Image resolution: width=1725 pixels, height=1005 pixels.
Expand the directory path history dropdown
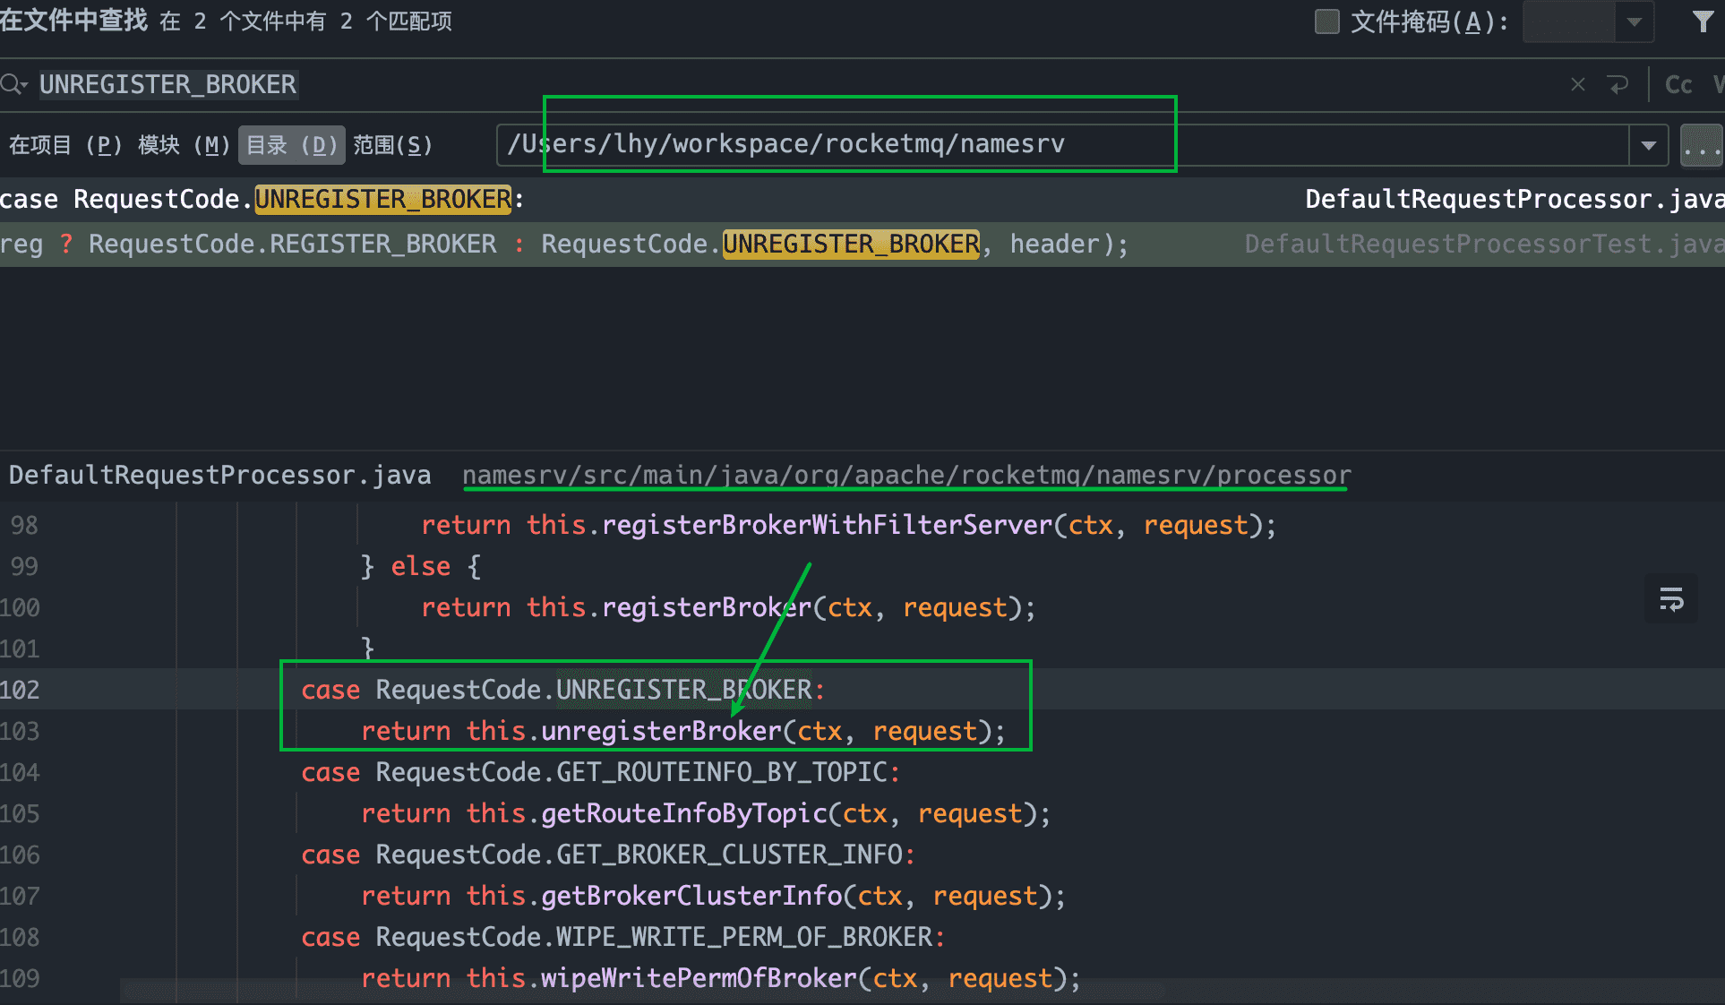(1648, 145)
